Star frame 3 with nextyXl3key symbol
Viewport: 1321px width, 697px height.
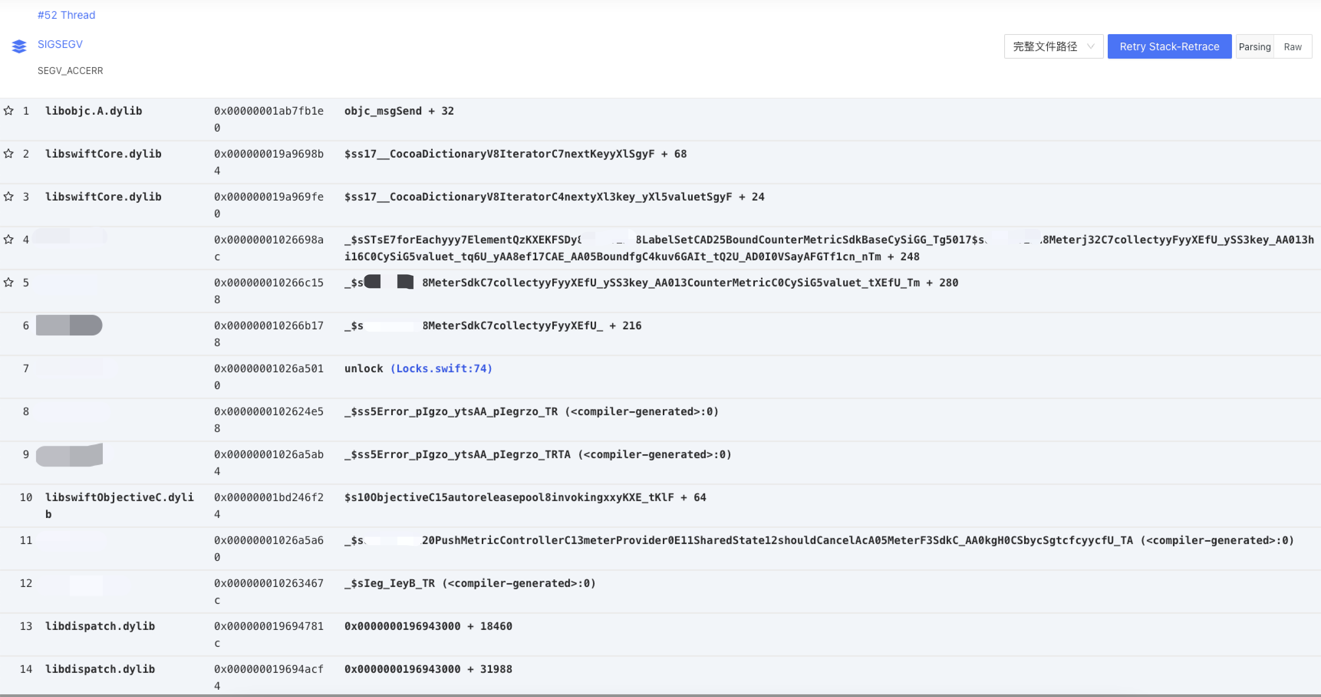coord(8,196)
